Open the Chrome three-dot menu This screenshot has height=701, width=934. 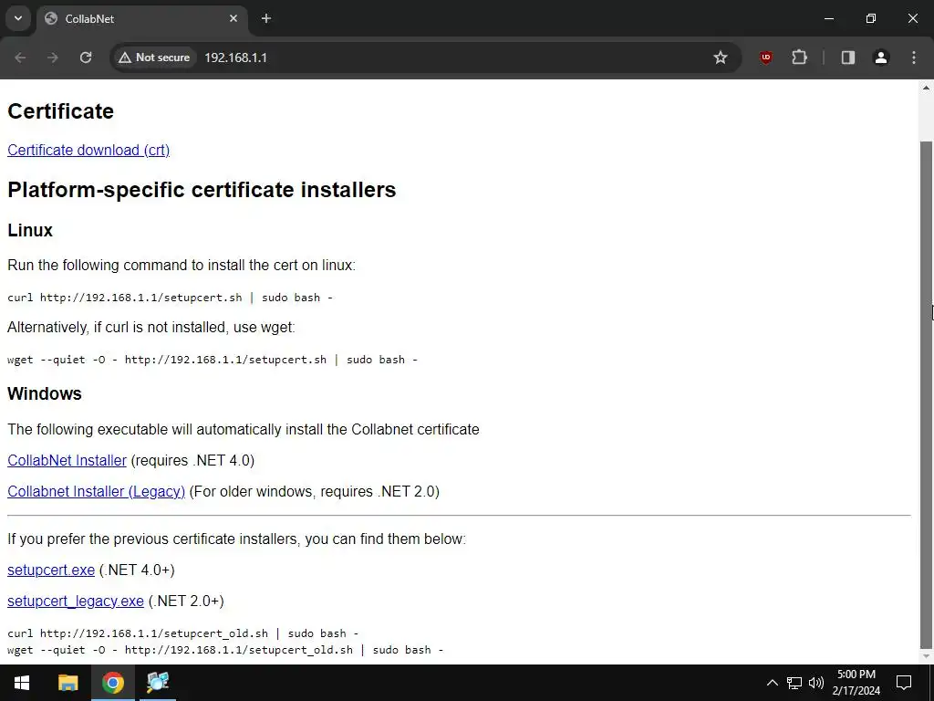click(x=914, y=58)
